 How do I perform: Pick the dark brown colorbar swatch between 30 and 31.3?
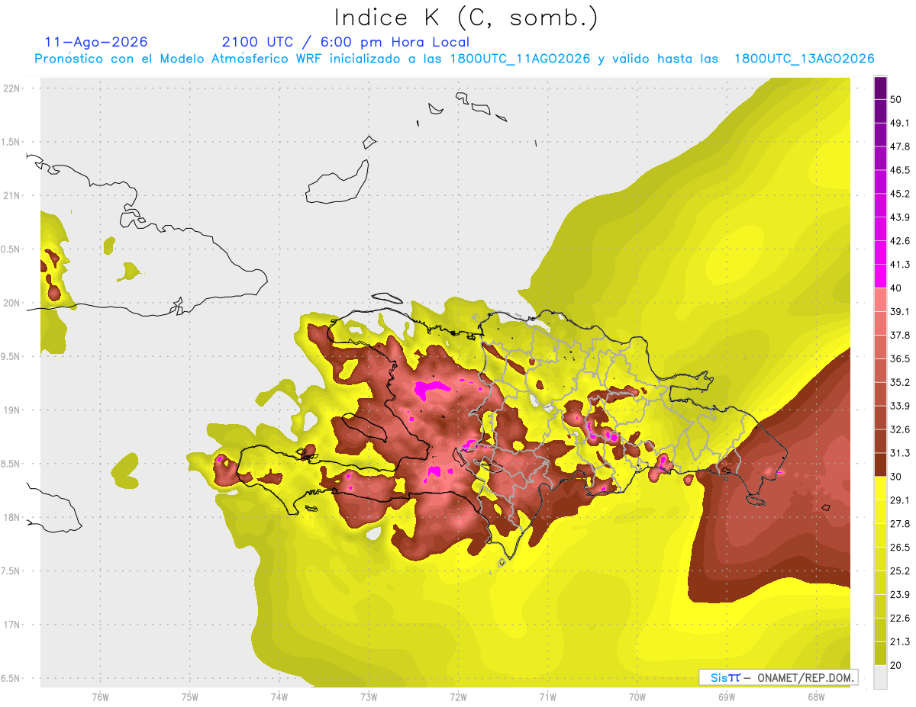[880, 464]
